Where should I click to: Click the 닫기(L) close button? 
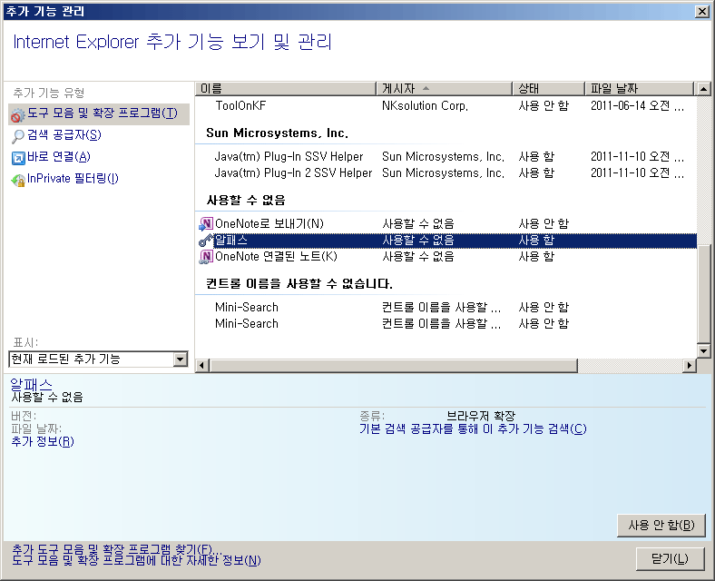(671, 558)
